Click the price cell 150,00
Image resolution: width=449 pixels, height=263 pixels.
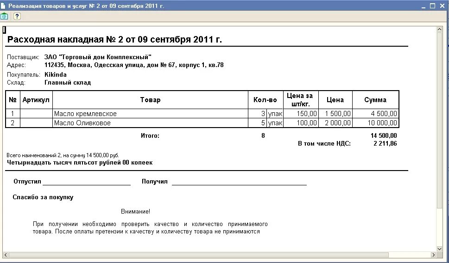(x=301, y=114)
